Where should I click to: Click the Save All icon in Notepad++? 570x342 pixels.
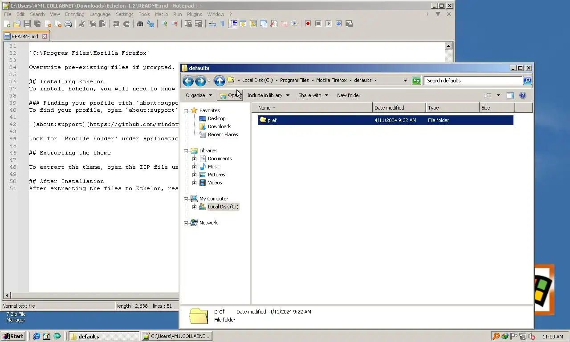[x=37, y=24]
